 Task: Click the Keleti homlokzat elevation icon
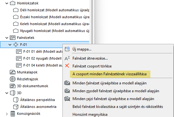(16, 24)
